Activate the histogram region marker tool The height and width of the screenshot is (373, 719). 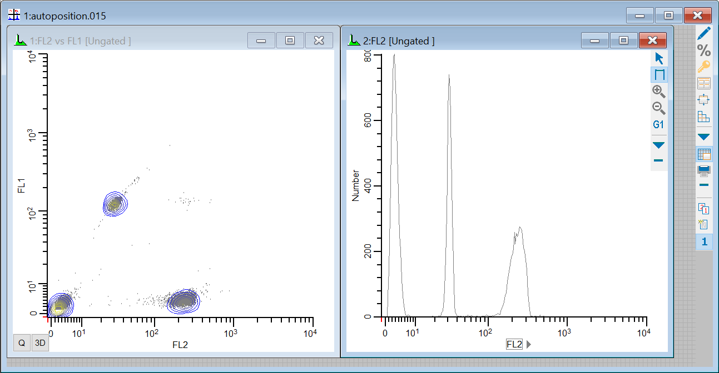click(660, 74)
